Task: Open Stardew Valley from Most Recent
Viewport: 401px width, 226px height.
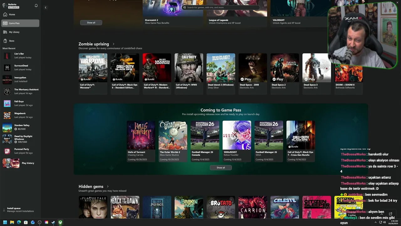Action: tap(20, 127)
